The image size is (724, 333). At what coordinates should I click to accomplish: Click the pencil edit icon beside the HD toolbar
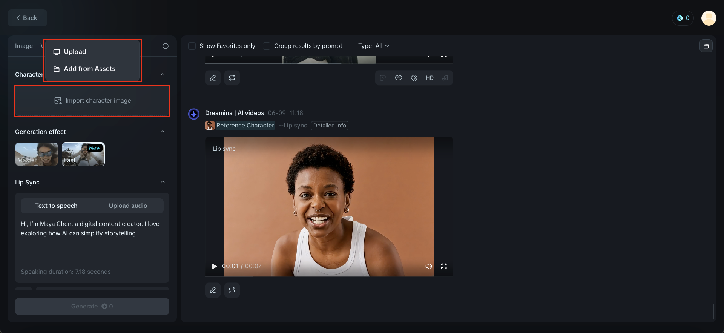click(213, 78)
